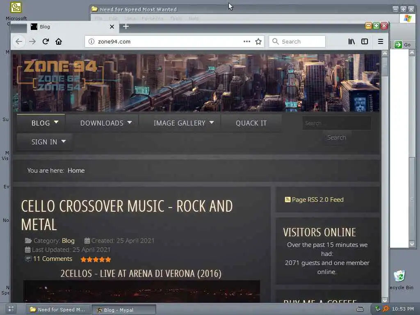
Task: Click the 10:53 PM clock
Action: [x=403, y=309]
